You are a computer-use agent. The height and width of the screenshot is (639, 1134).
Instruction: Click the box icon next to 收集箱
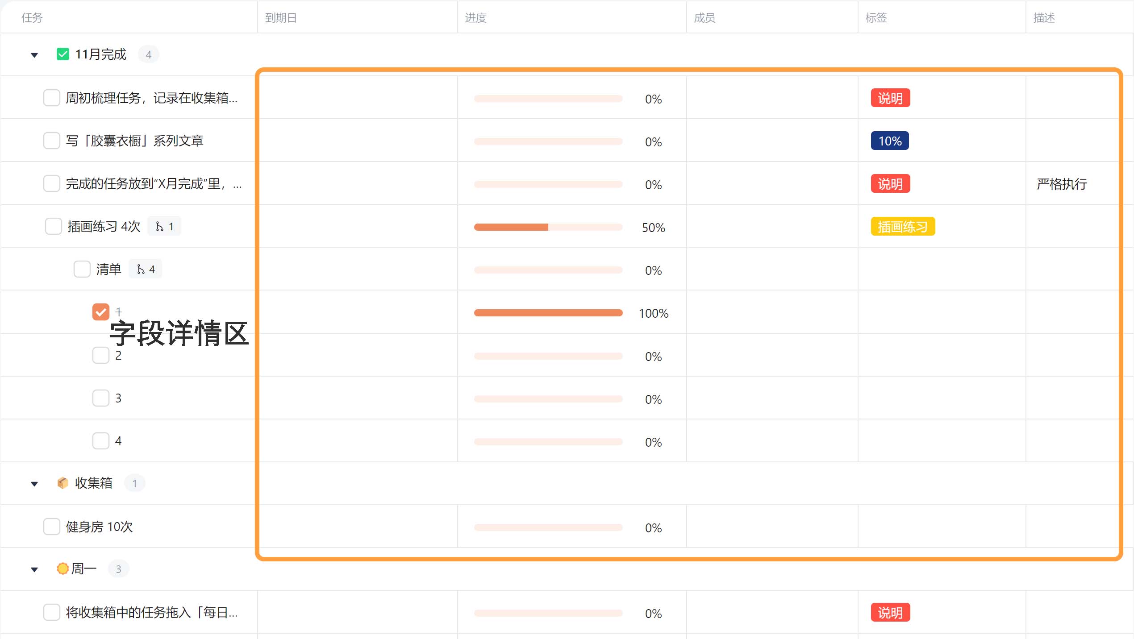pos(63,483)
